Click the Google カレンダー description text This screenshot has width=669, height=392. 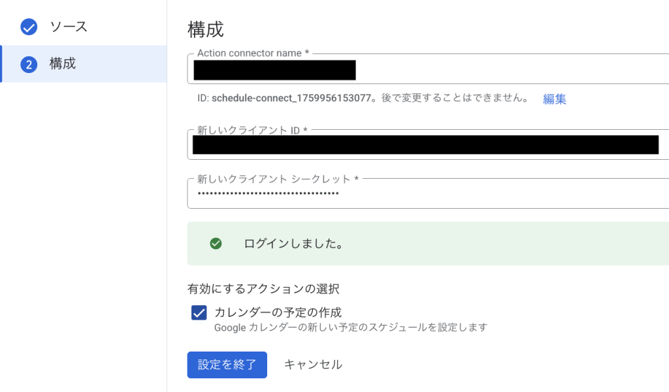[x=350, y=327]
